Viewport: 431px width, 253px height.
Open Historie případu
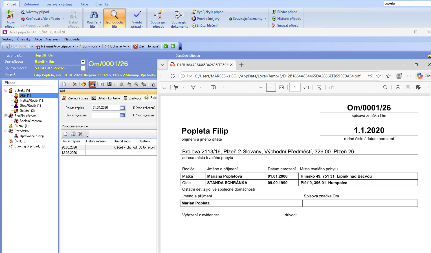286,19
